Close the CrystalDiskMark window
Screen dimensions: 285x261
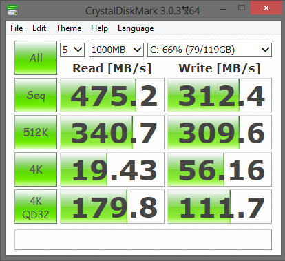(x=266, y=8)
